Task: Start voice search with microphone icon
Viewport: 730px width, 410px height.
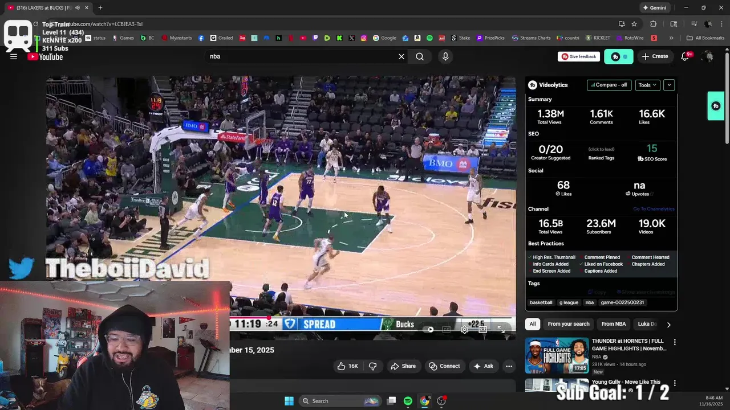Action: point(445,56)
